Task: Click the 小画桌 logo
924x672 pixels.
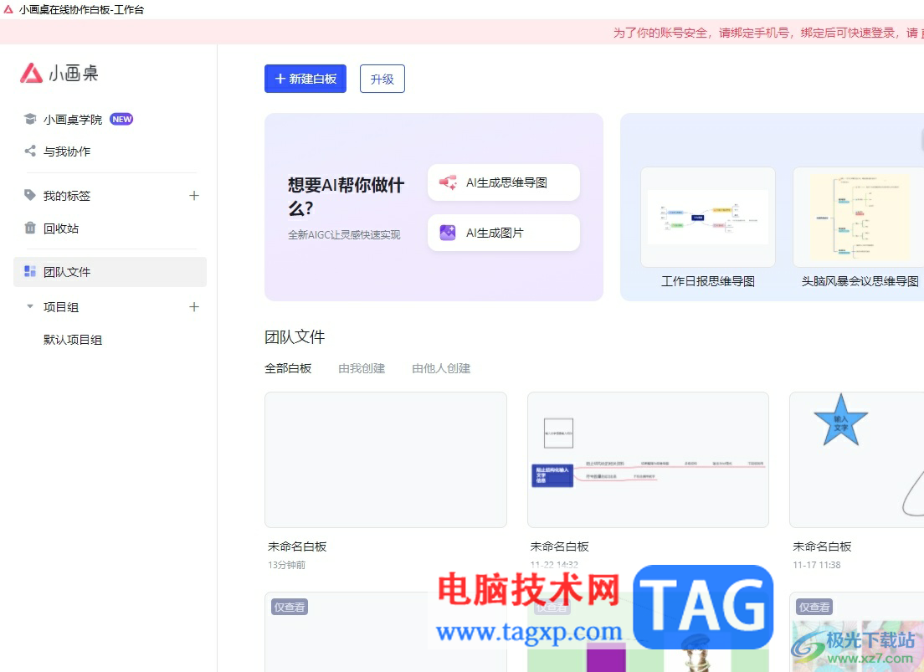Action: pyautogui.click(x=59, y=73)
